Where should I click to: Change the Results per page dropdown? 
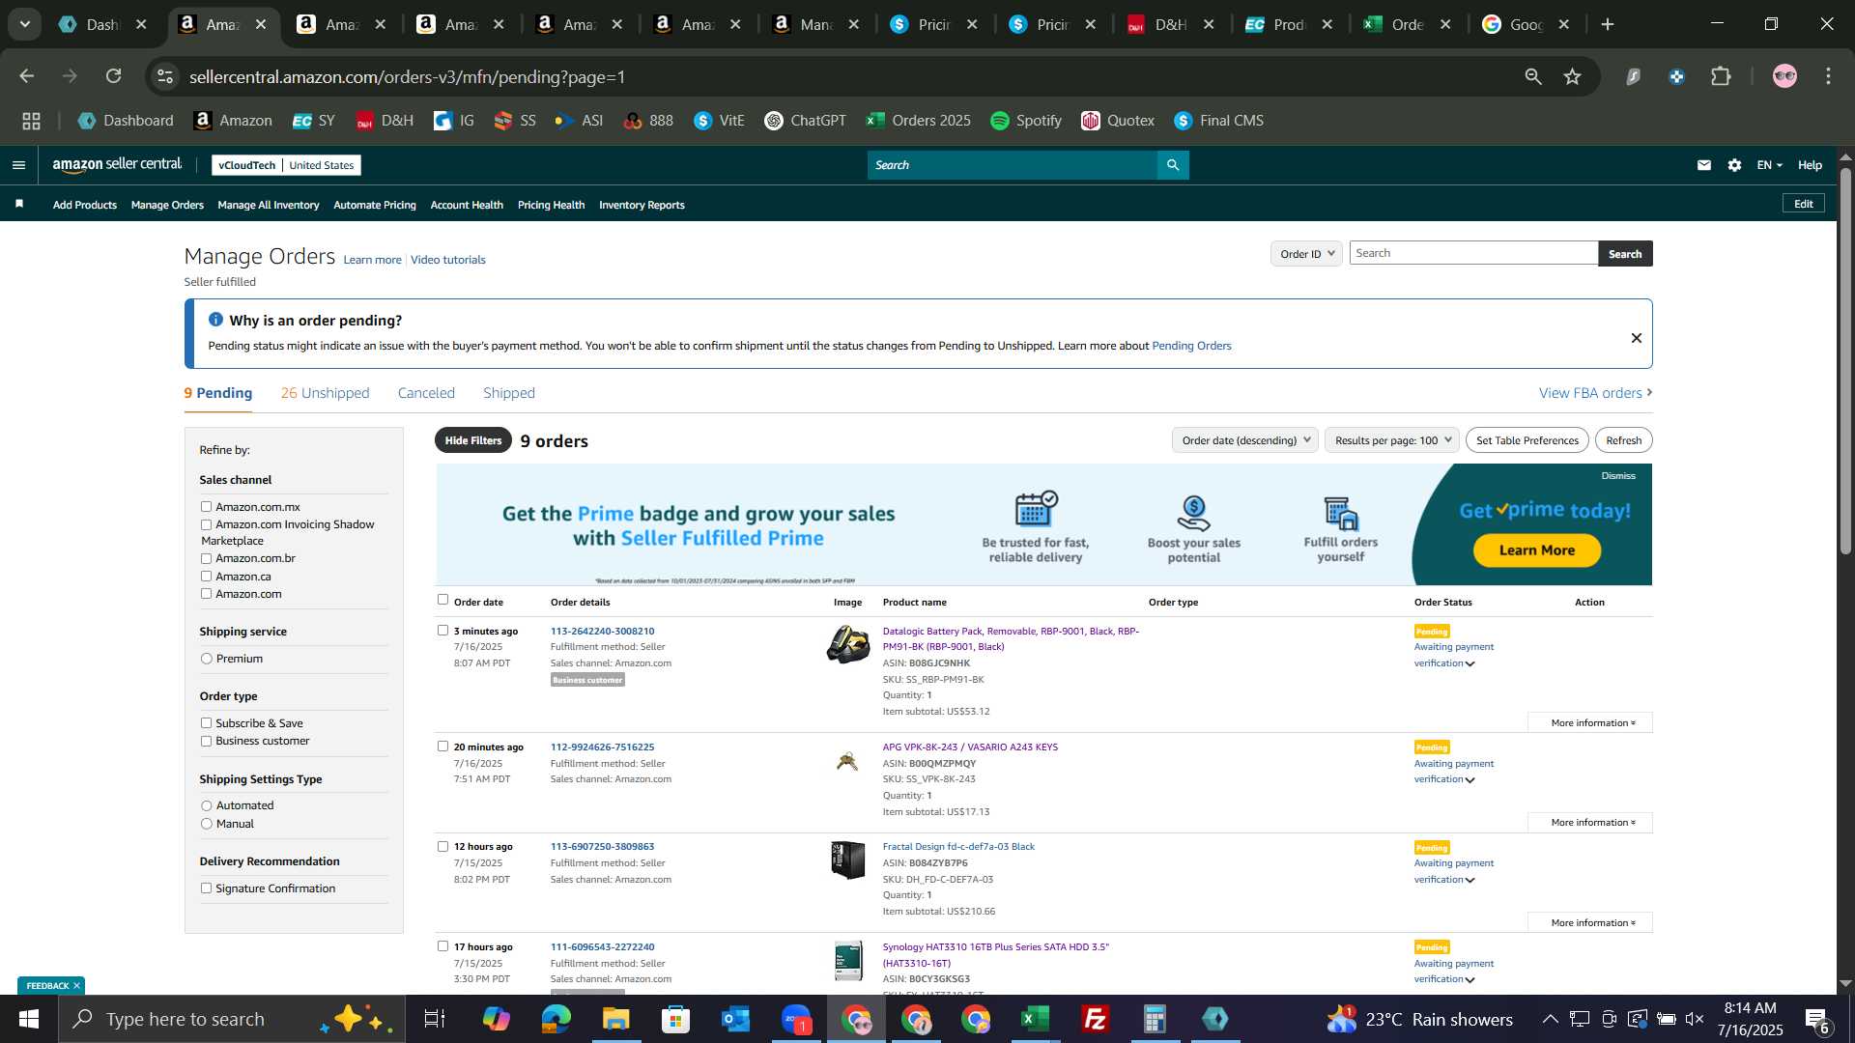pos(1392,440)
